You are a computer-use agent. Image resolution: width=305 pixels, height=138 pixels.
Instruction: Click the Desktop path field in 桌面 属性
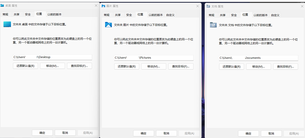point(52,57)
